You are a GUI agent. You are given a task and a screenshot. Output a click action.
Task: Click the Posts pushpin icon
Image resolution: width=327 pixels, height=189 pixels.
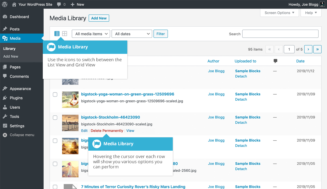5,29
